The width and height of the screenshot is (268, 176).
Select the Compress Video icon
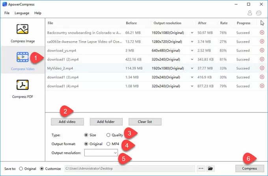[22, 57]
